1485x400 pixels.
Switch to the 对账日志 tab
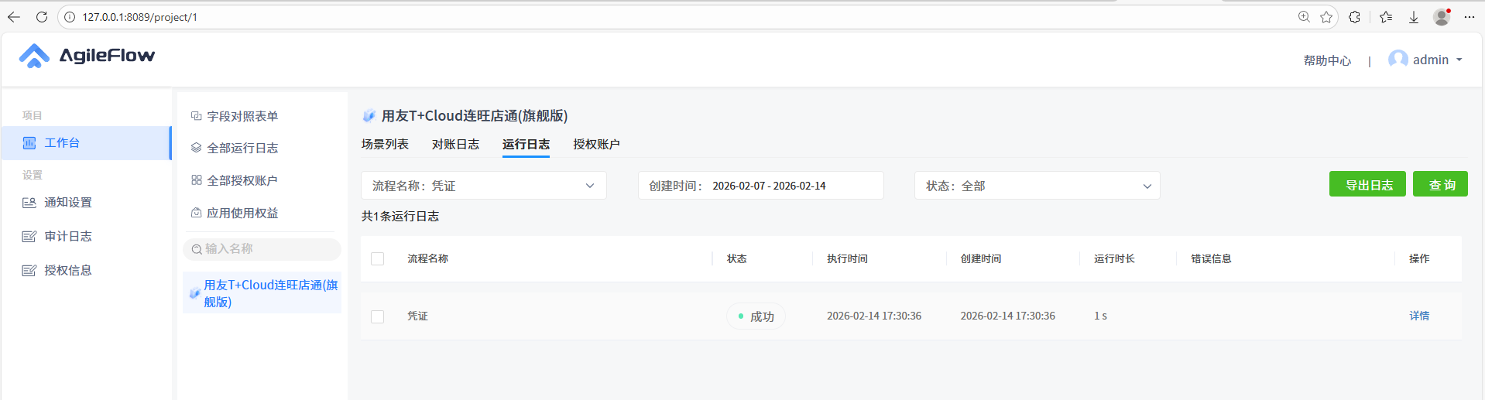[455, 145]
